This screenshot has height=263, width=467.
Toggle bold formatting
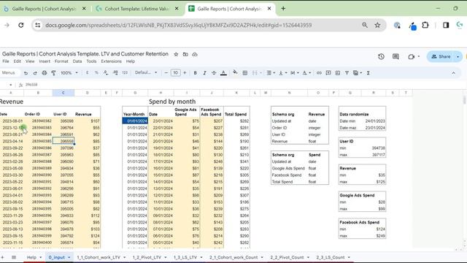[195, 73]
